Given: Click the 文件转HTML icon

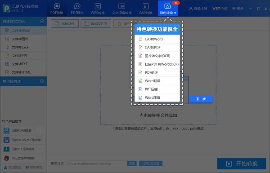Looking at the screenshot, I should tap(7, 72).
